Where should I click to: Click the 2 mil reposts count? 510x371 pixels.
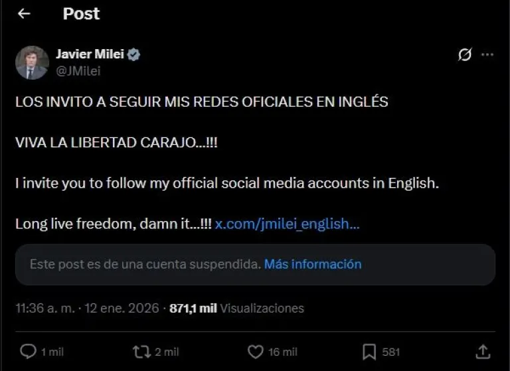pos(167,352)
